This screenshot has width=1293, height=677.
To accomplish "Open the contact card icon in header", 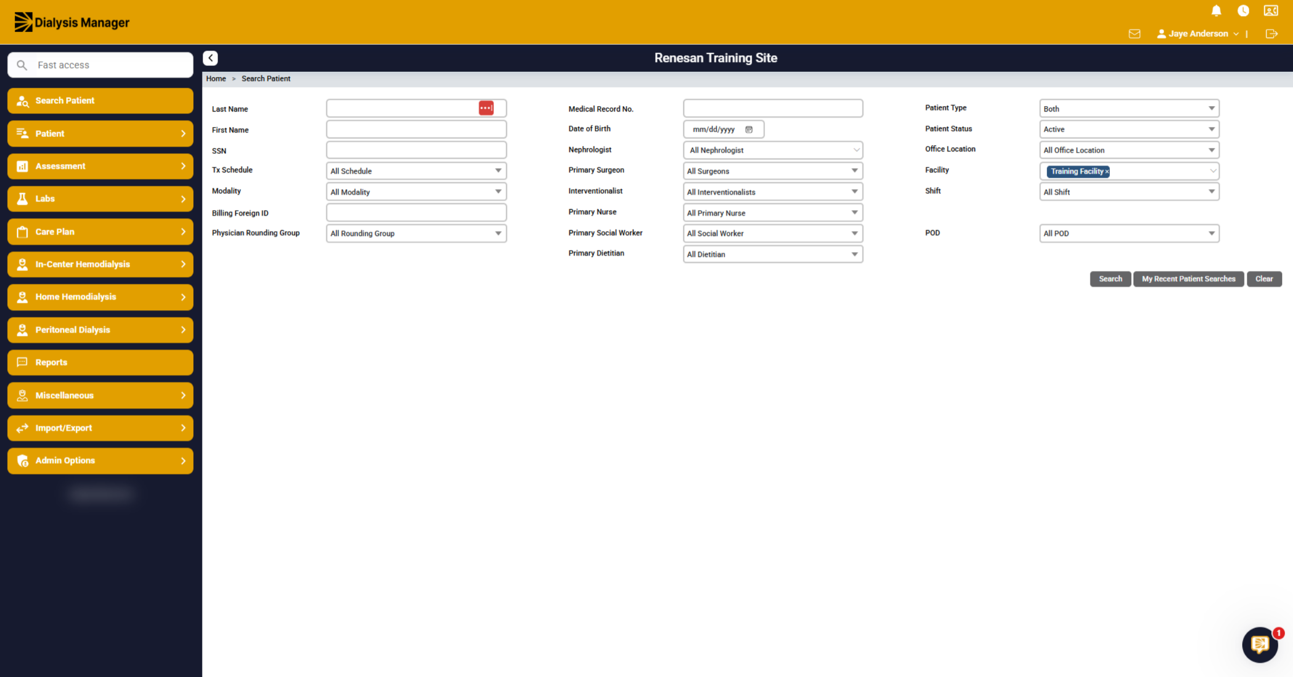I will pos(1271,11).
